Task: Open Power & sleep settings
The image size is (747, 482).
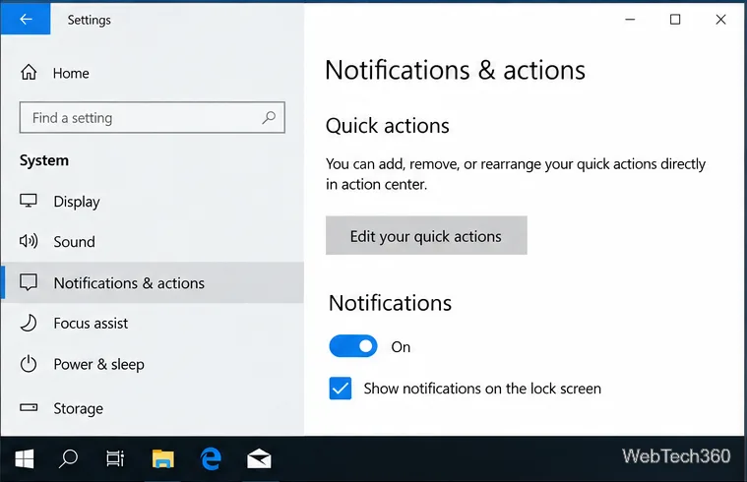Action: (152, 364)
